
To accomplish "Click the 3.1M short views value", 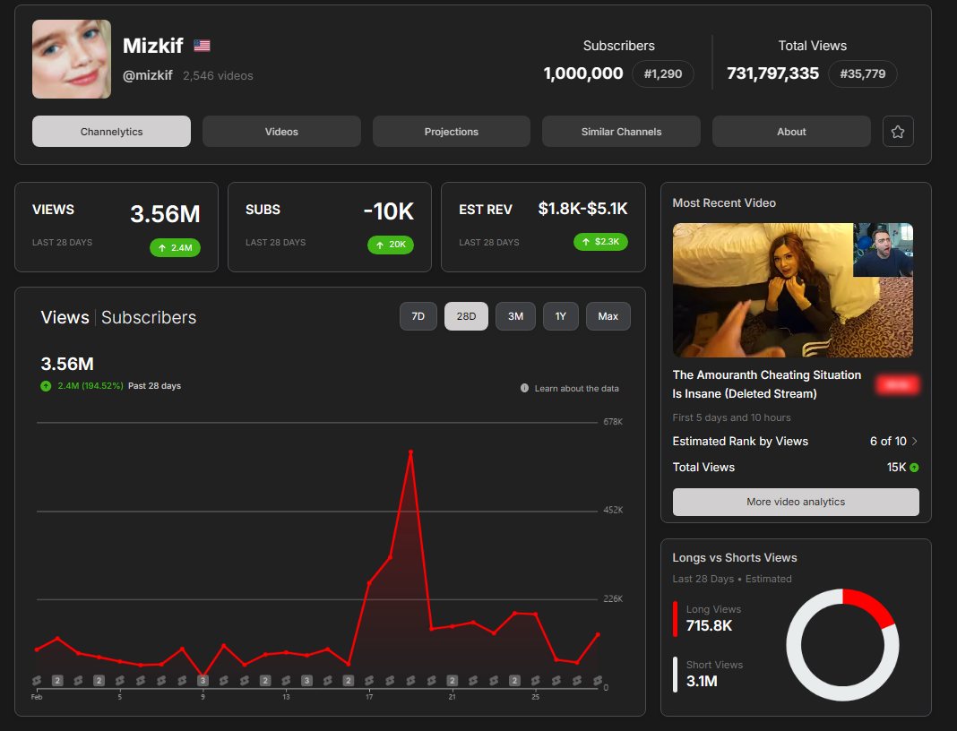I will [702, 681].
